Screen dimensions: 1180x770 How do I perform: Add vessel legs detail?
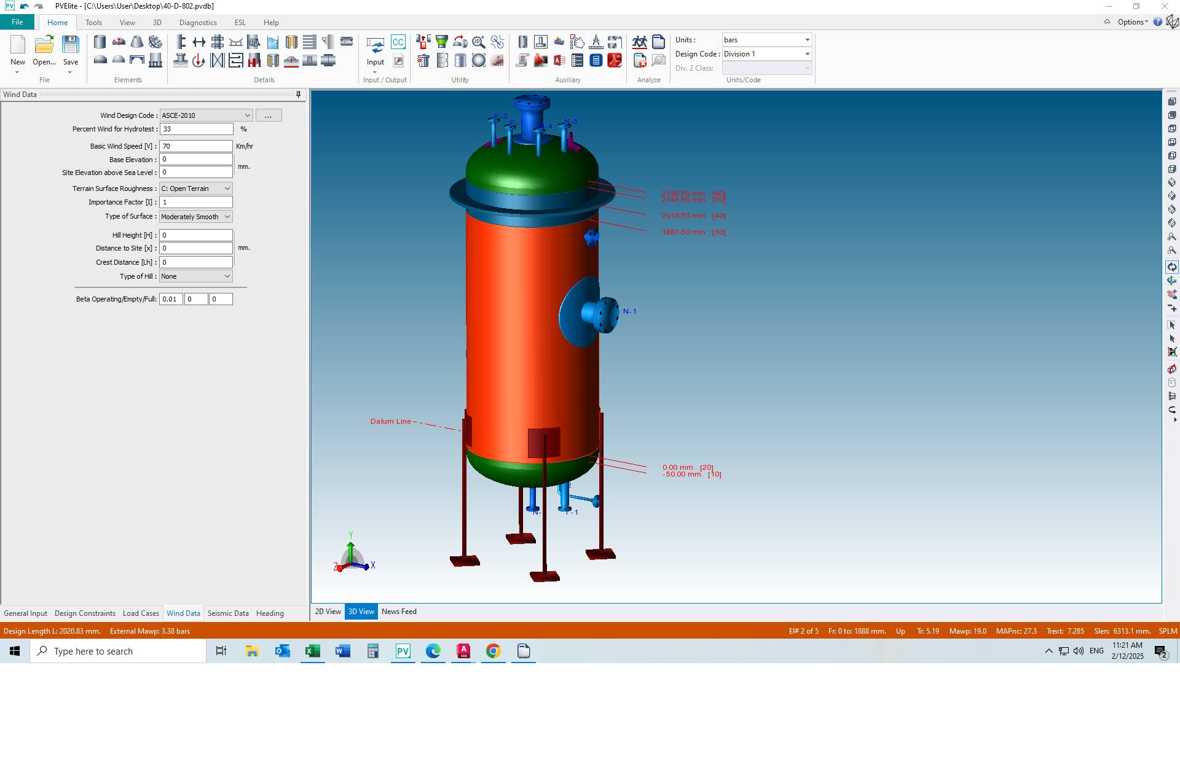point(254,60)
